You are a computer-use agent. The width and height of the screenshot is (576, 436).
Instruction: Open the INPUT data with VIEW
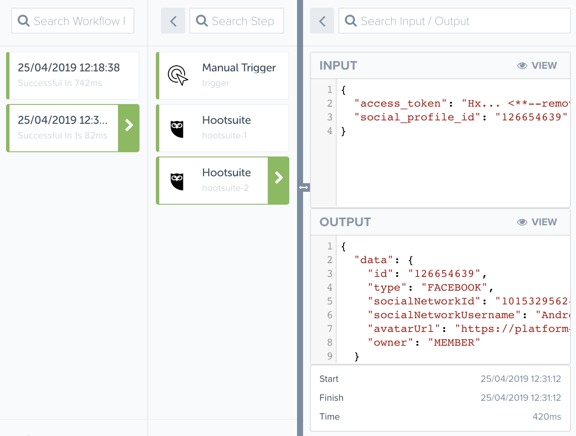544,65
